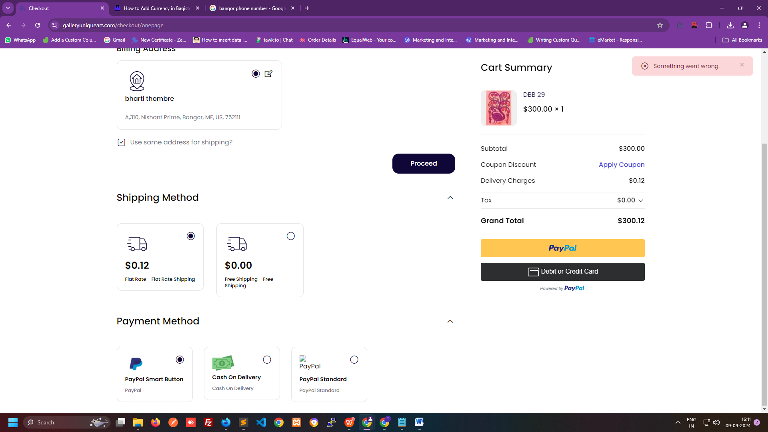Image resolution: width=768 pixels, height=432 pixels.
Task: Click the home location icon in address card
Action: tap(137, 81)
